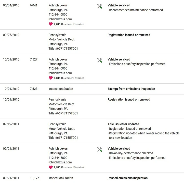The height and width of the screenshot is (183, 184).
Task: Select 7,485 Customer Favorites in first record
Action: tap(69, 24)
